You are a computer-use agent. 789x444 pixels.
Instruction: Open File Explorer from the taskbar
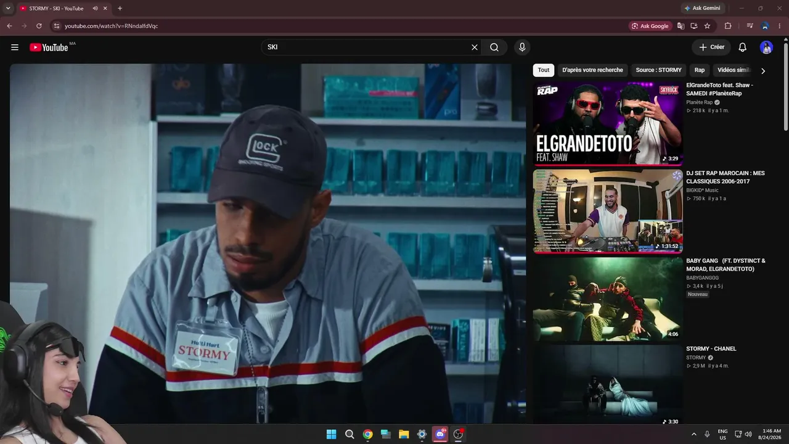tap(404, 434)
